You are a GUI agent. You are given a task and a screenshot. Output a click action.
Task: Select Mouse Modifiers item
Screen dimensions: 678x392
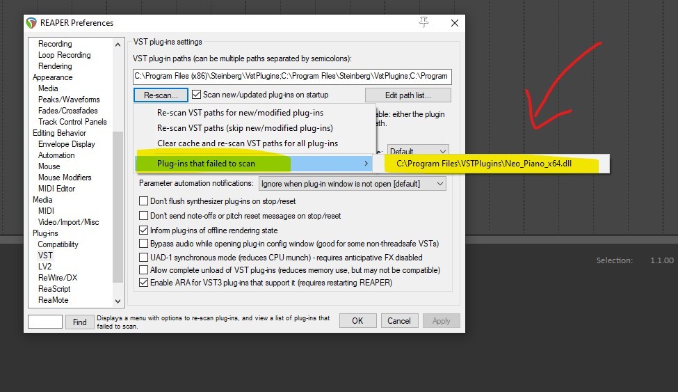coord(65,177)
